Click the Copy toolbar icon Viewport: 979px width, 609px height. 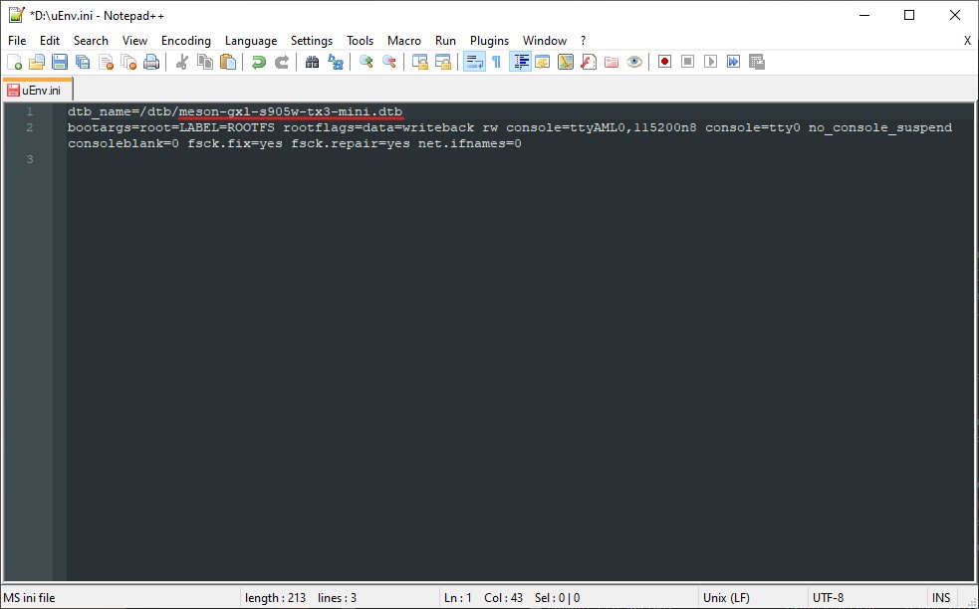[205, 62]
